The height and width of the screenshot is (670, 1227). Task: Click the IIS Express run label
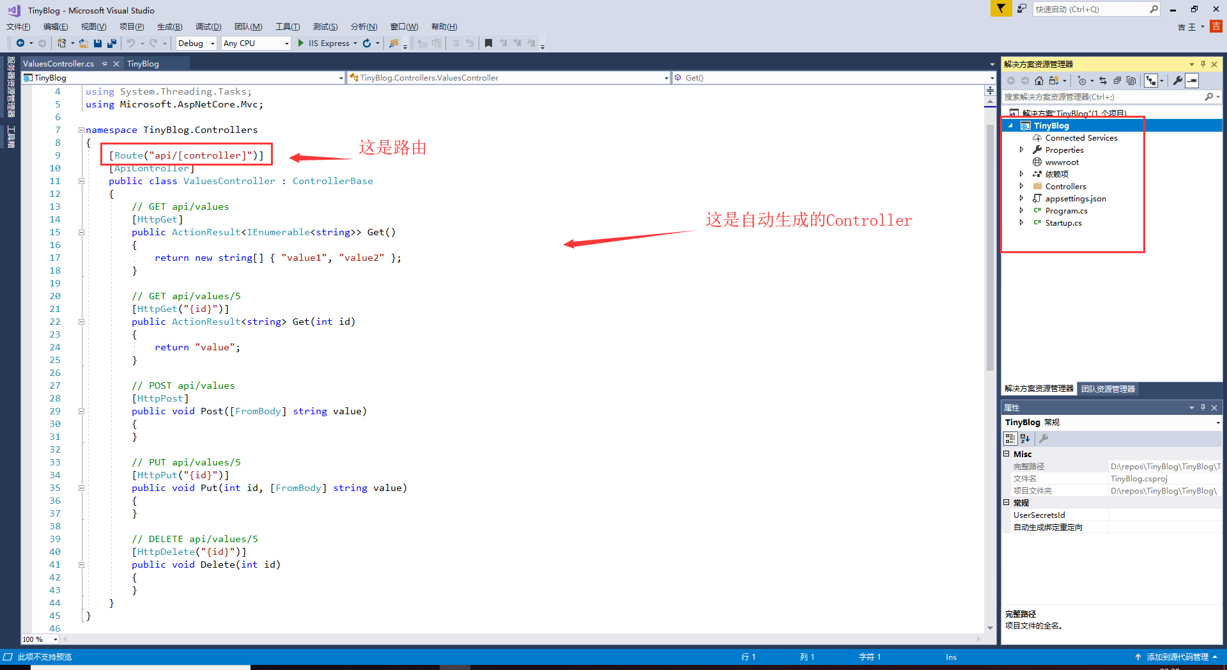coord(329,43)
